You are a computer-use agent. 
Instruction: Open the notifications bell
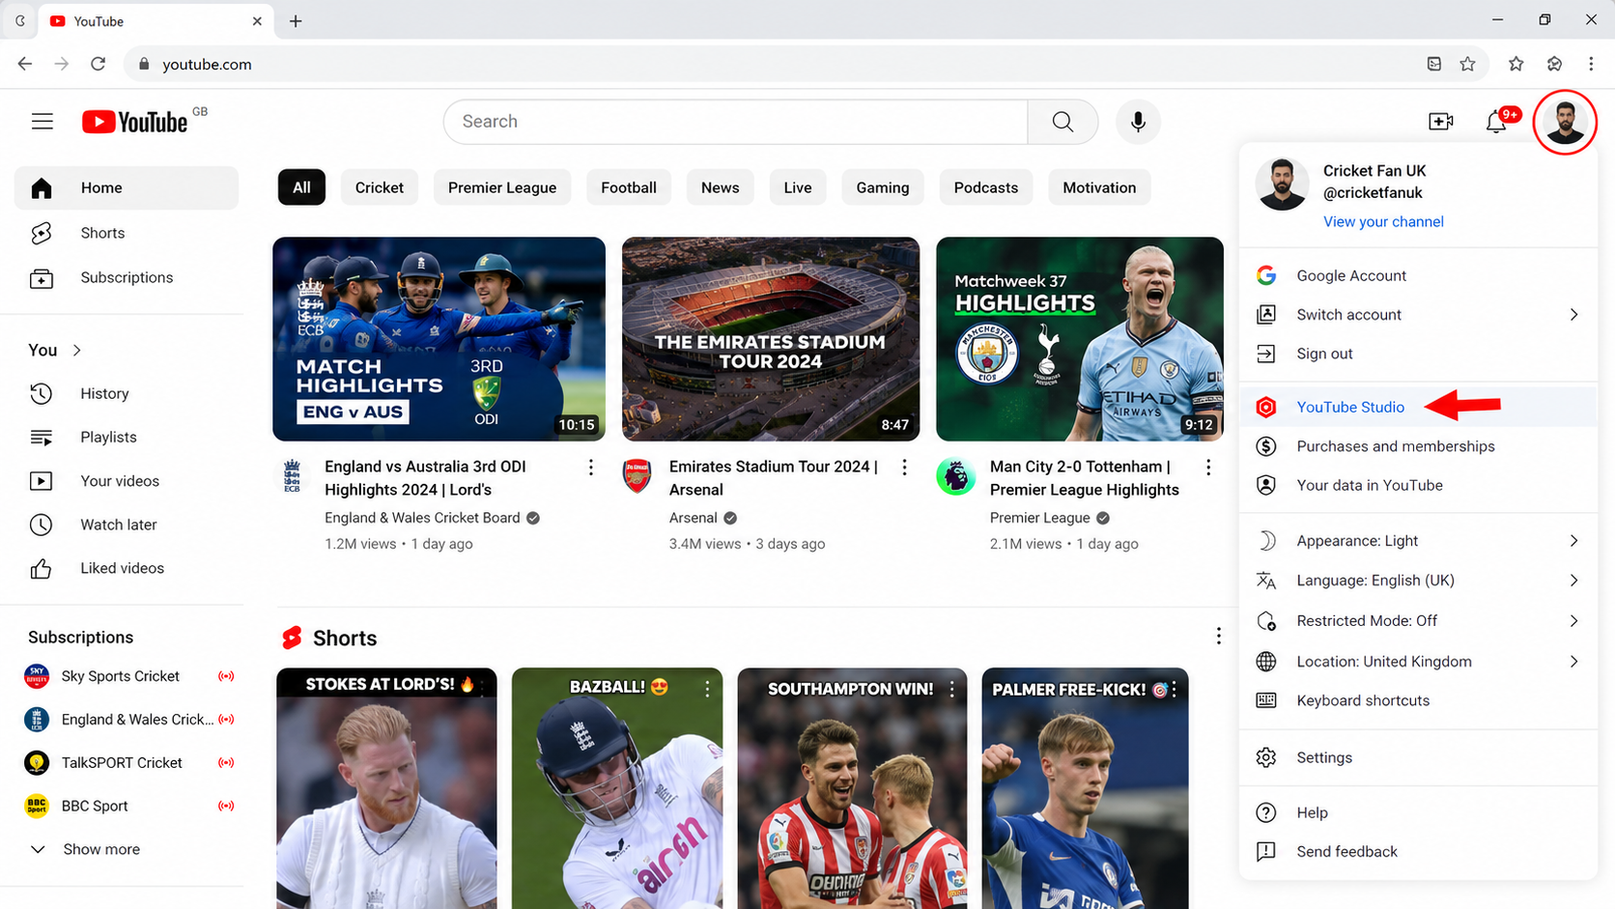[1496, 122]
